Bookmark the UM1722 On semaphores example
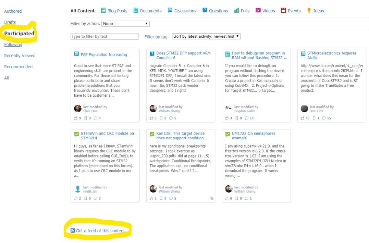 click(x=237, y=198)
